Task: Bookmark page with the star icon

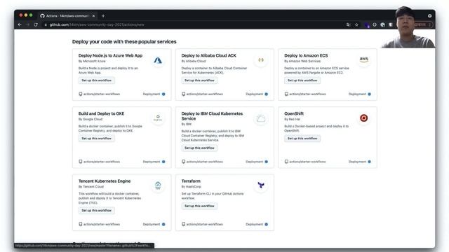Action: [x=356, y=24]
